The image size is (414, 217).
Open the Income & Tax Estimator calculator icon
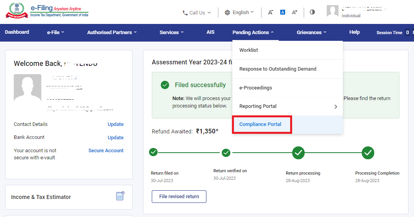tap(120, 196)
